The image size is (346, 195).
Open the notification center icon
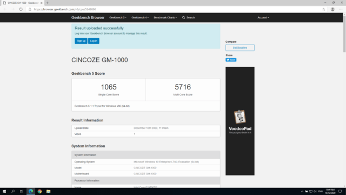click(x=340, y=191)
